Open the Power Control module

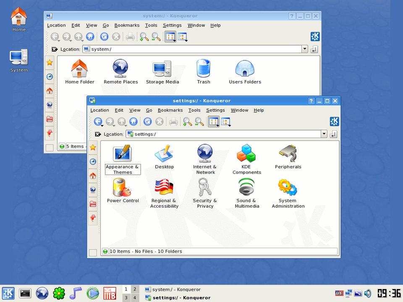pos(123,187)
